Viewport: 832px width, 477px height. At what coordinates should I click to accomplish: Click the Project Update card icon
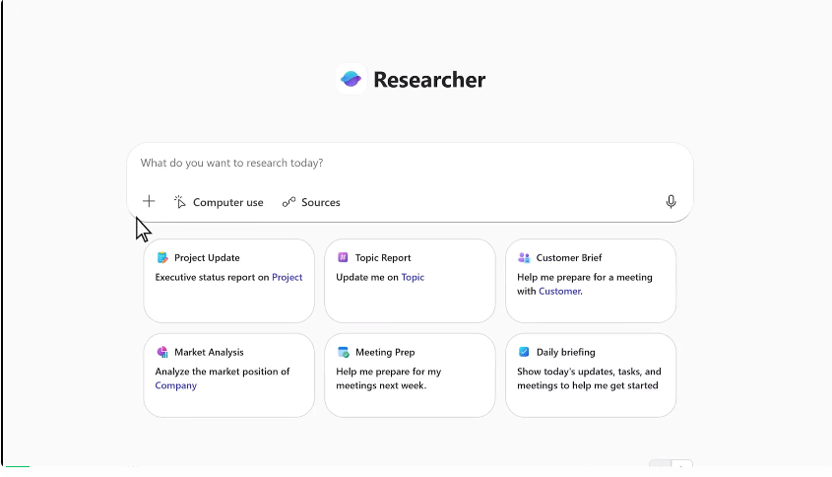click(x=162, y=258)
